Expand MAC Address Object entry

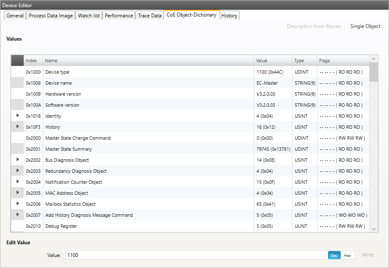tap(18, 193)
